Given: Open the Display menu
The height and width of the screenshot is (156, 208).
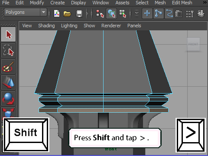Looking at the screenshot, I should tap(78, 3).
